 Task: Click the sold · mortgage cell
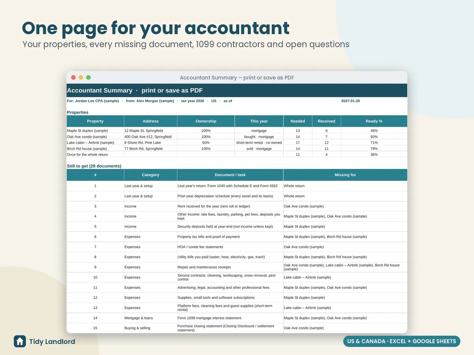(x=259, y=149)
